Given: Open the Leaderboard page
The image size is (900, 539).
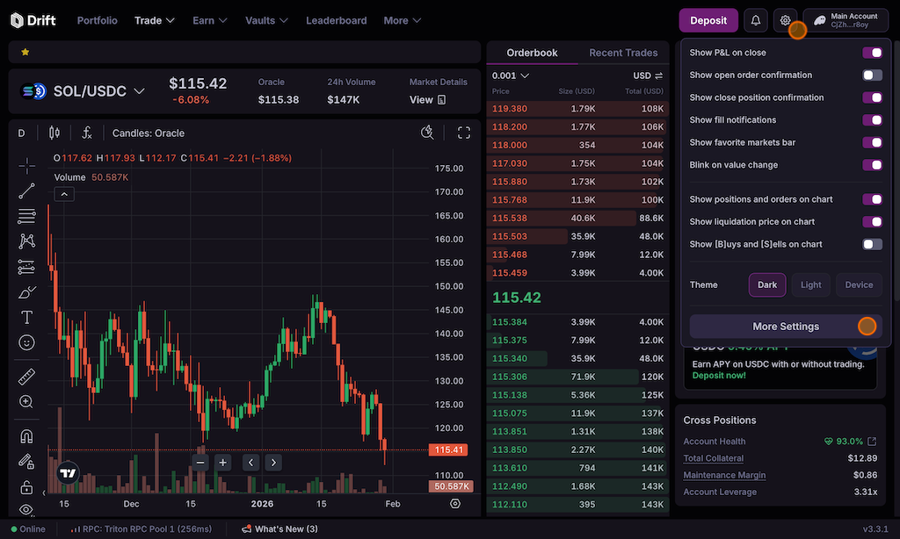Looking at the screenshot, I should pyautogui.click(x=337, y=20).
